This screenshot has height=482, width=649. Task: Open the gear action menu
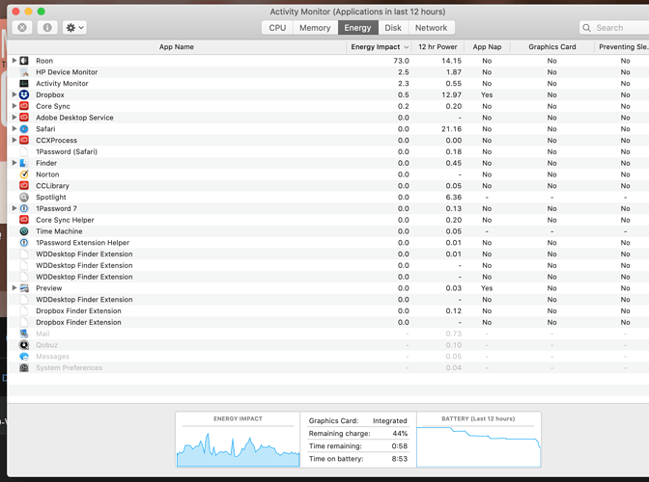click(74, 28)
